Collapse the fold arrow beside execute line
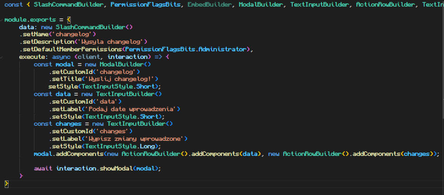The height and width of the screenshot is (195, 444). pyautogui.click(x=2, y=57)
